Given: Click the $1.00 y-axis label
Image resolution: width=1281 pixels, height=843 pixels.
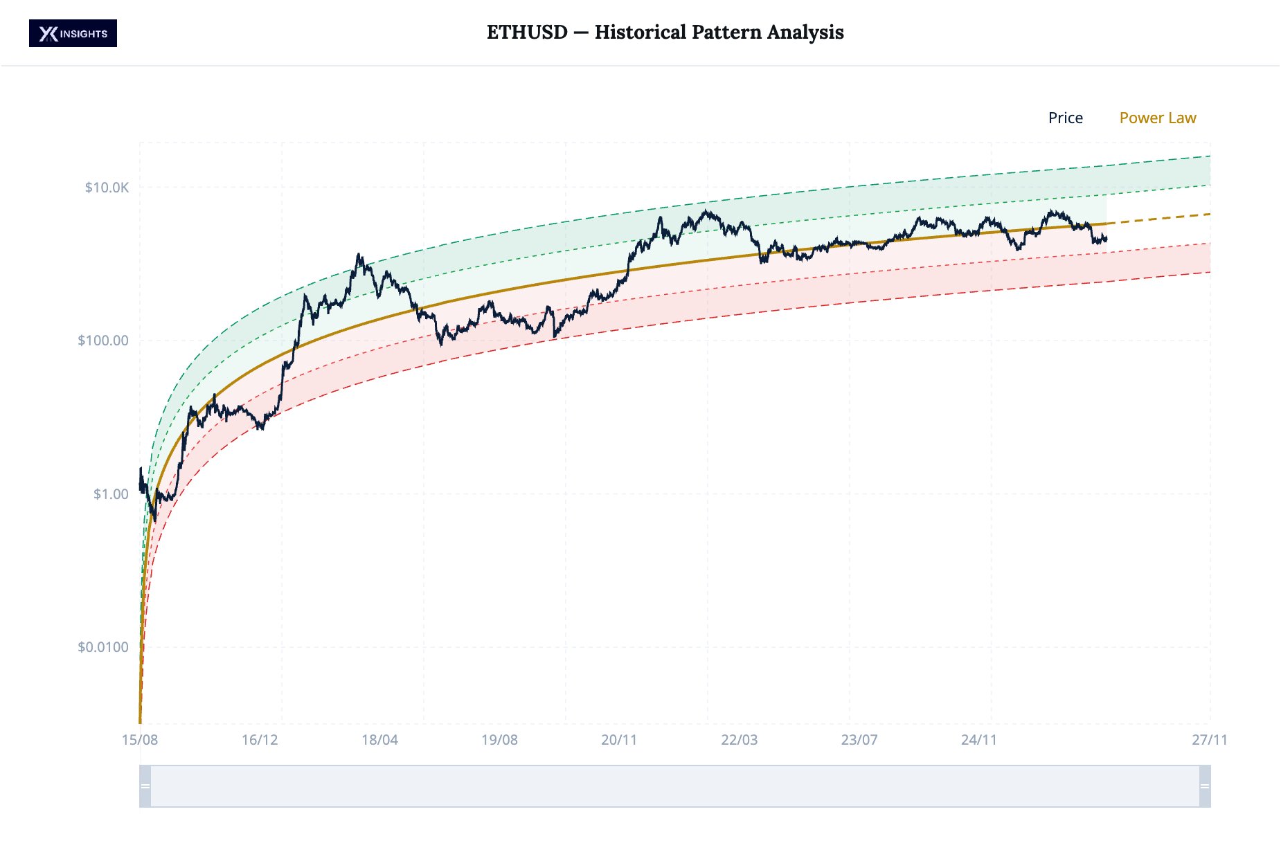Looking at the screenshot, I should click(x=111, y=494).
